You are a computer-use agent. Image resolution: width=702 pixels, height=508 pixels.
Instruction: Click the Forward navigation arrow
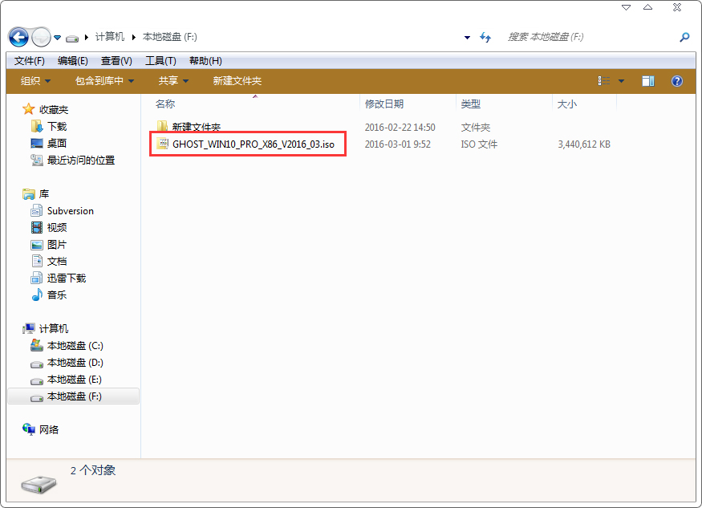click(x=40, y=37)
